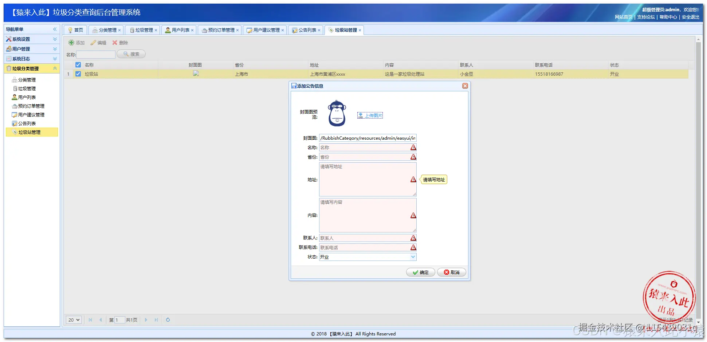The image size is (707, 342).
Task: Click the 上传图片 upload link
Action: tap(370, 115)
